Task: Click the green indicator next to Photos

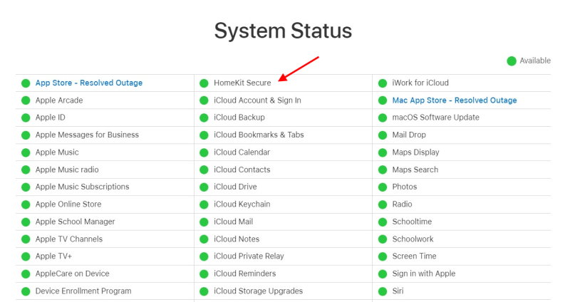Action: (x=383, y=187)
